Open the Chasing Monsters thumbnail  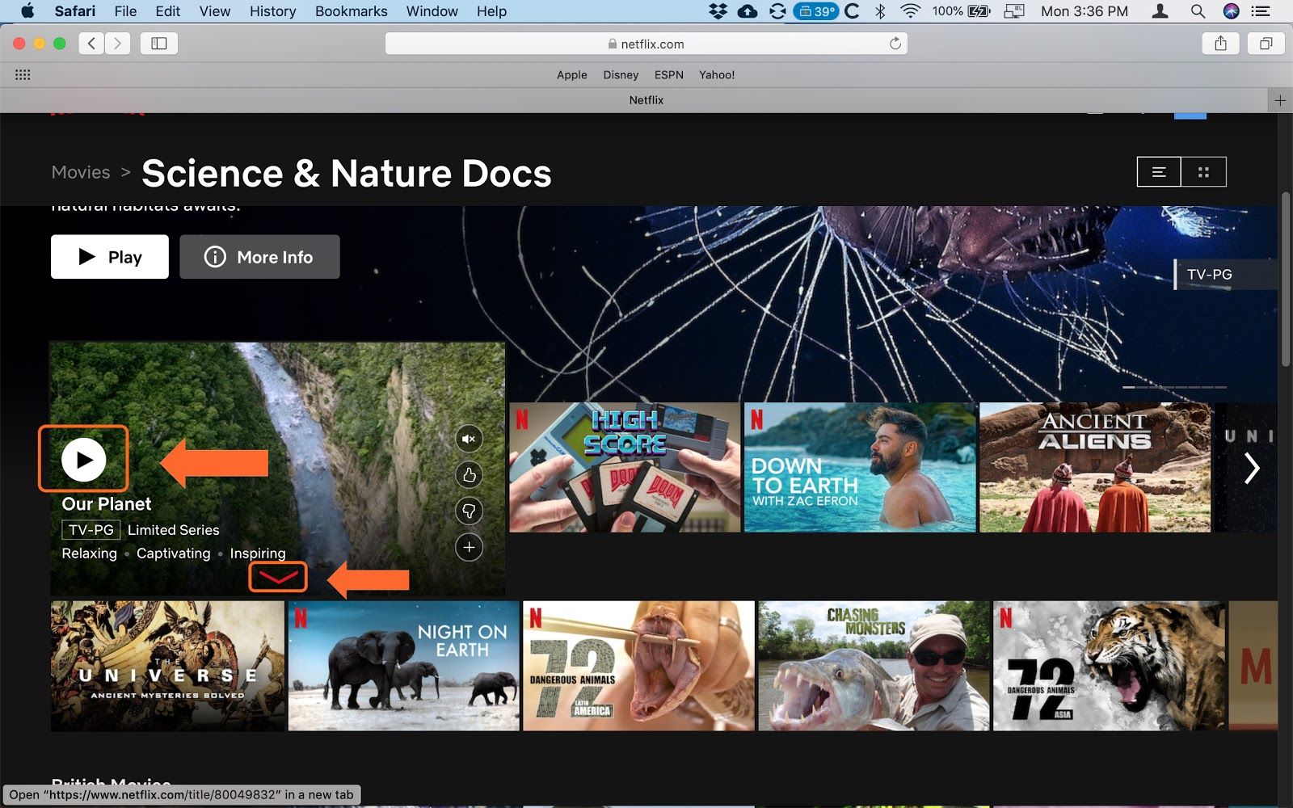point(874,666)
